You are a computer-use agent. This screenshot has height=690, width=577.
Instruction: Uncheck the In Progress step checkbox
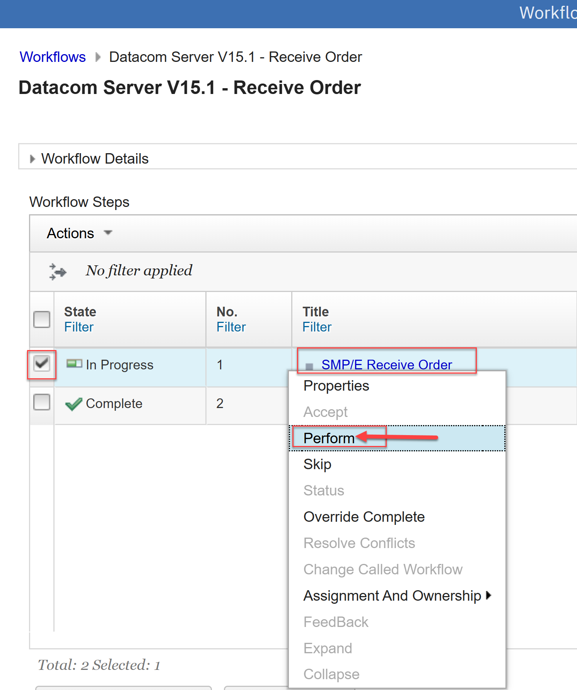coord(42,364)
